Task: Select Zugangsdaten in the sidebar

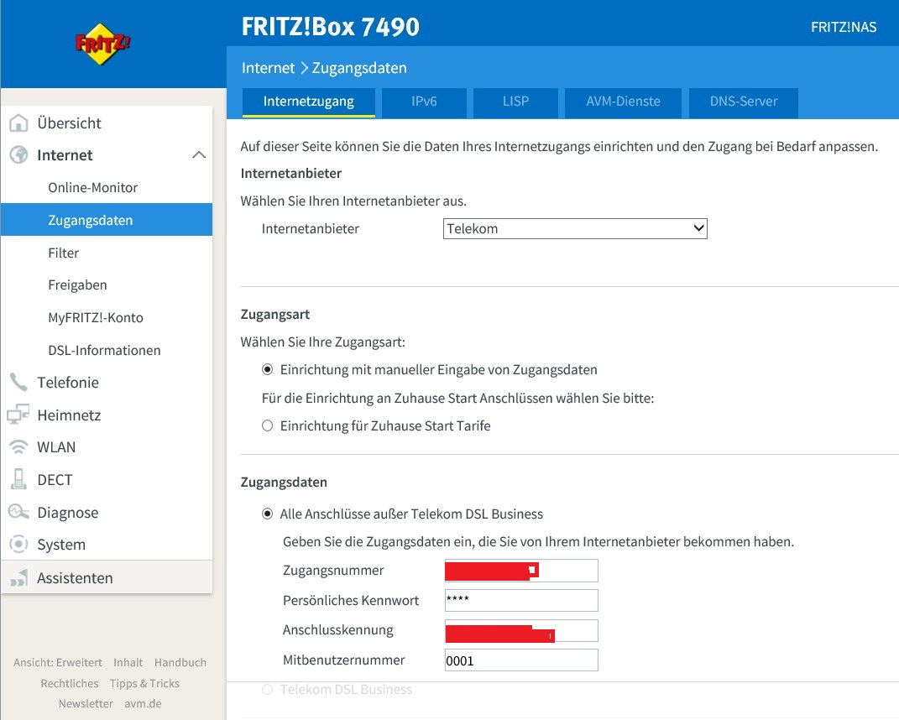Action: pyautogui.click(x=107, y=220)
